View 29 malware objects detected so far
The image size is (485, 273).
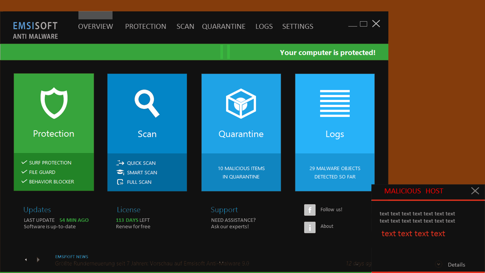(x=335, y=173)
